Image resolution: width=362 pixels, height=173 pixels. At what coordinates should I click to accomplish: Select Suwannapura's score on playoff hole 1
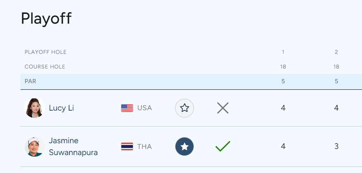283,146
